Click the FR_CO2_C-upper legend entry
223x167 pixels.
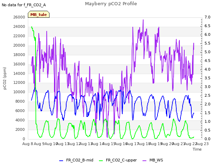(118, 160)
